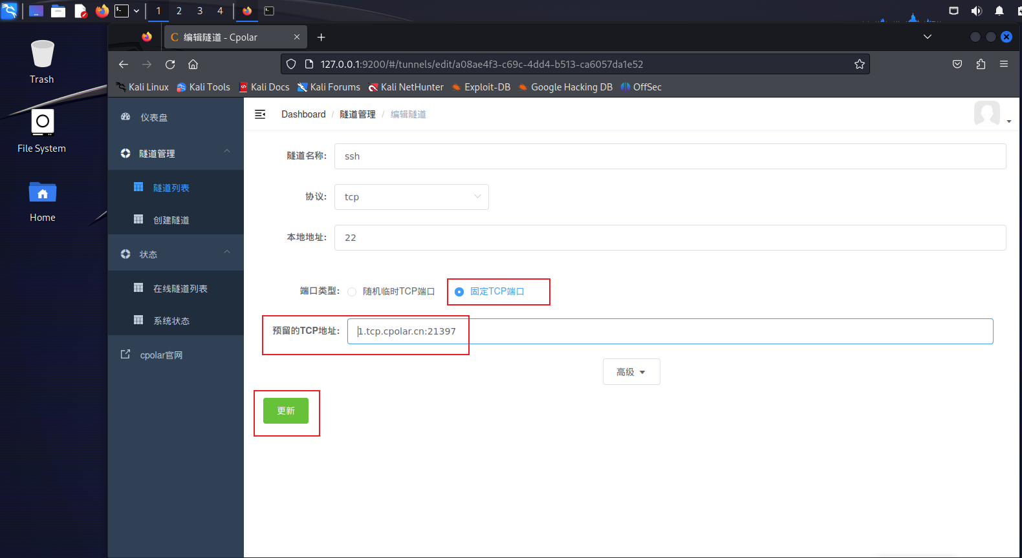Open the Home folder desktop icon
Viewport: 1022px width, 558px height.
(43, 201)
